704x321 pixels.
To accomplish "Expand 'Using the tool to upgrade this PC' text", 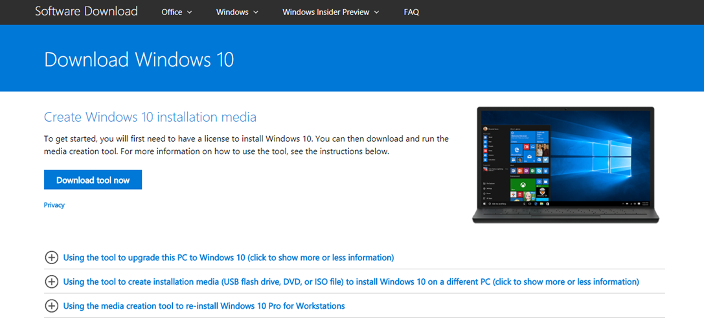I will click(x=228, y=258).
